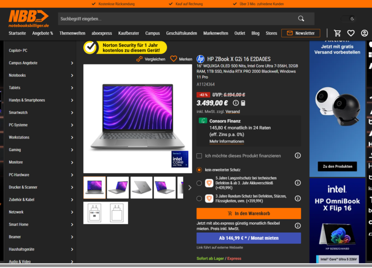Open the Versand link below price

pyautogui.click(x=232, y=111)
